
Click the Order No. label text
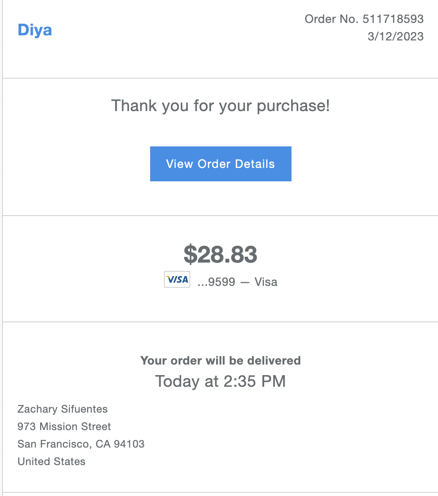coord(332,19)
